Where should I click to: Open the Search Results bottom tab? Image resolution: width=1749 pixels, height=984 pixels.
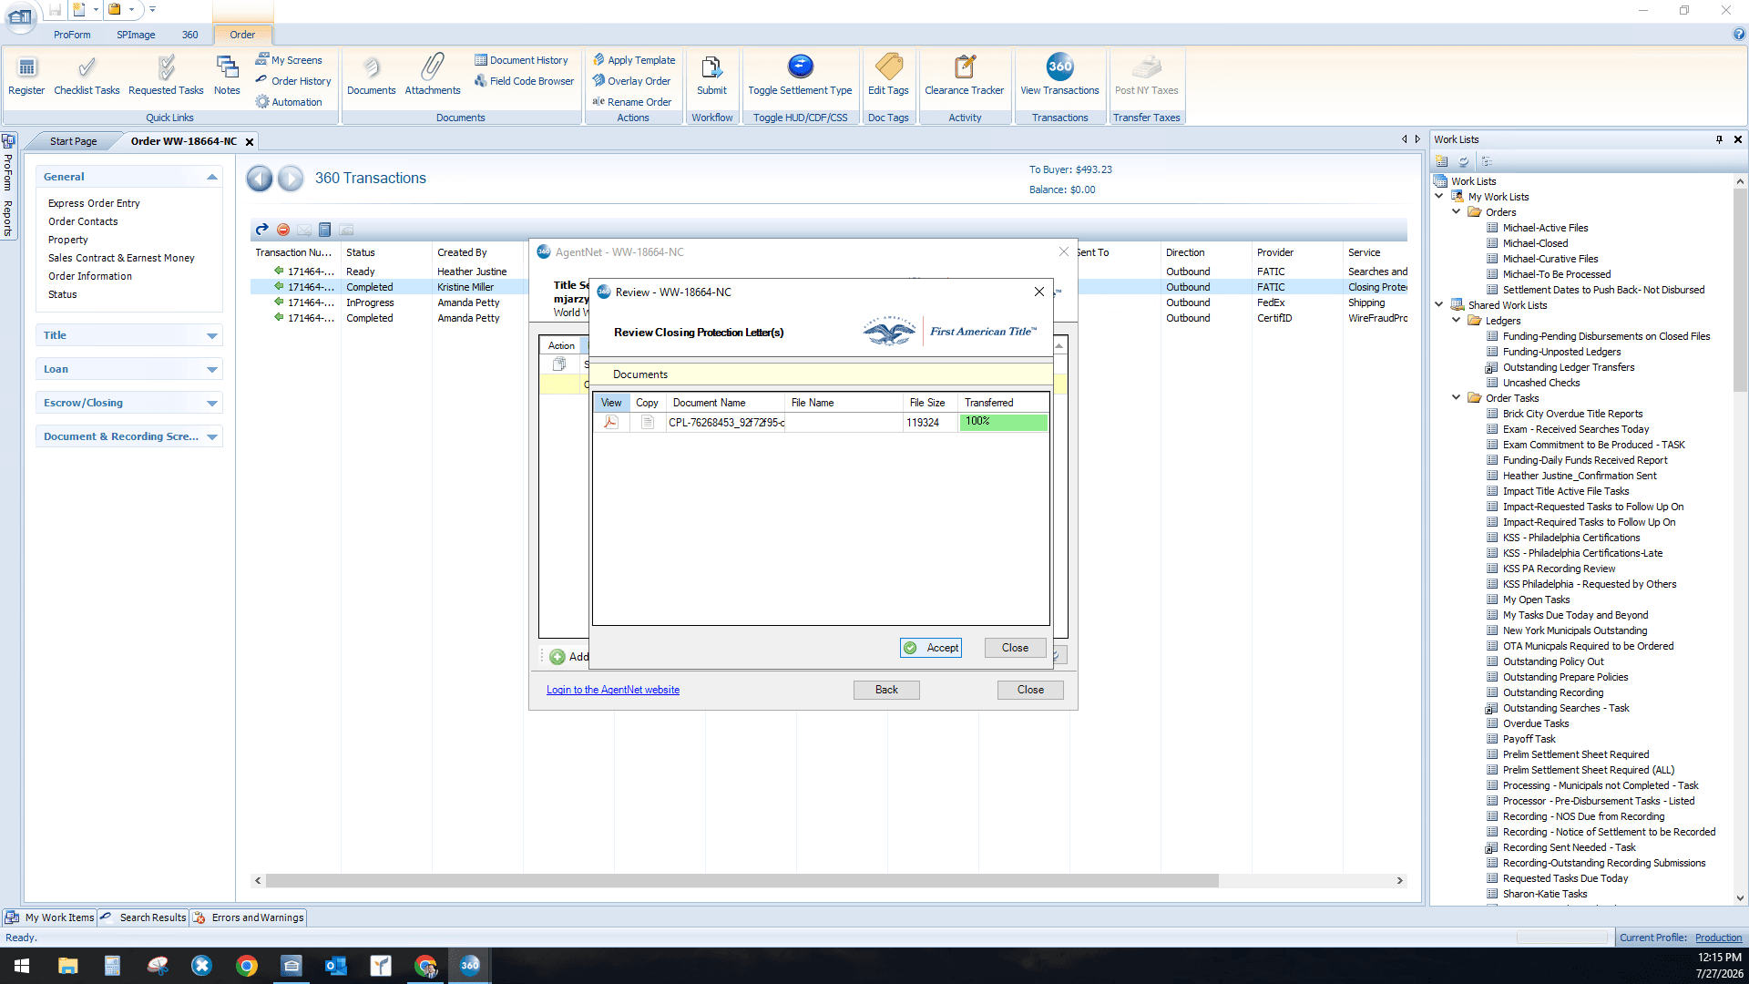pyautogui.click(x=144, y=917)
